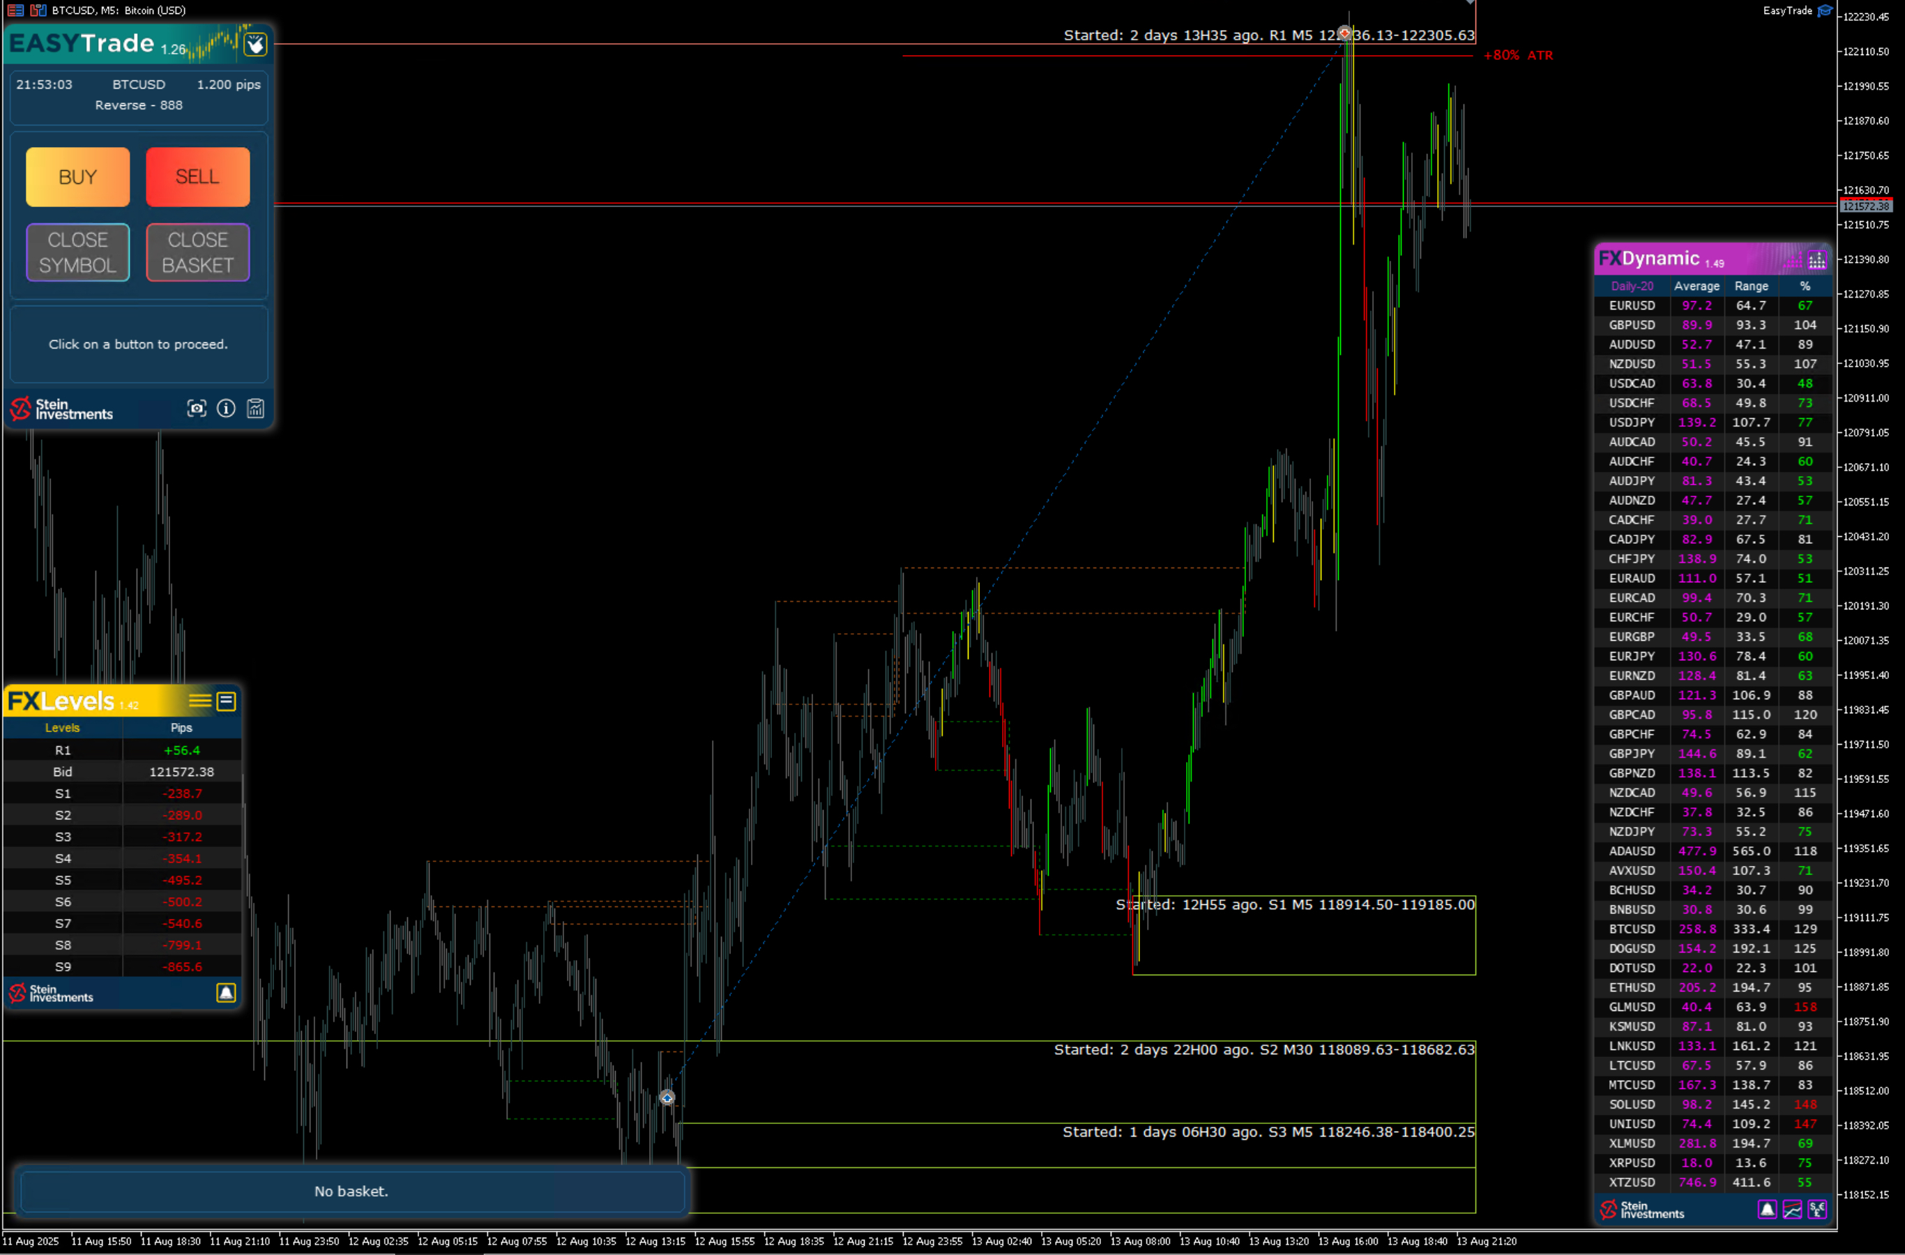Open EasyTrade info icon

[x=227, y=408]
